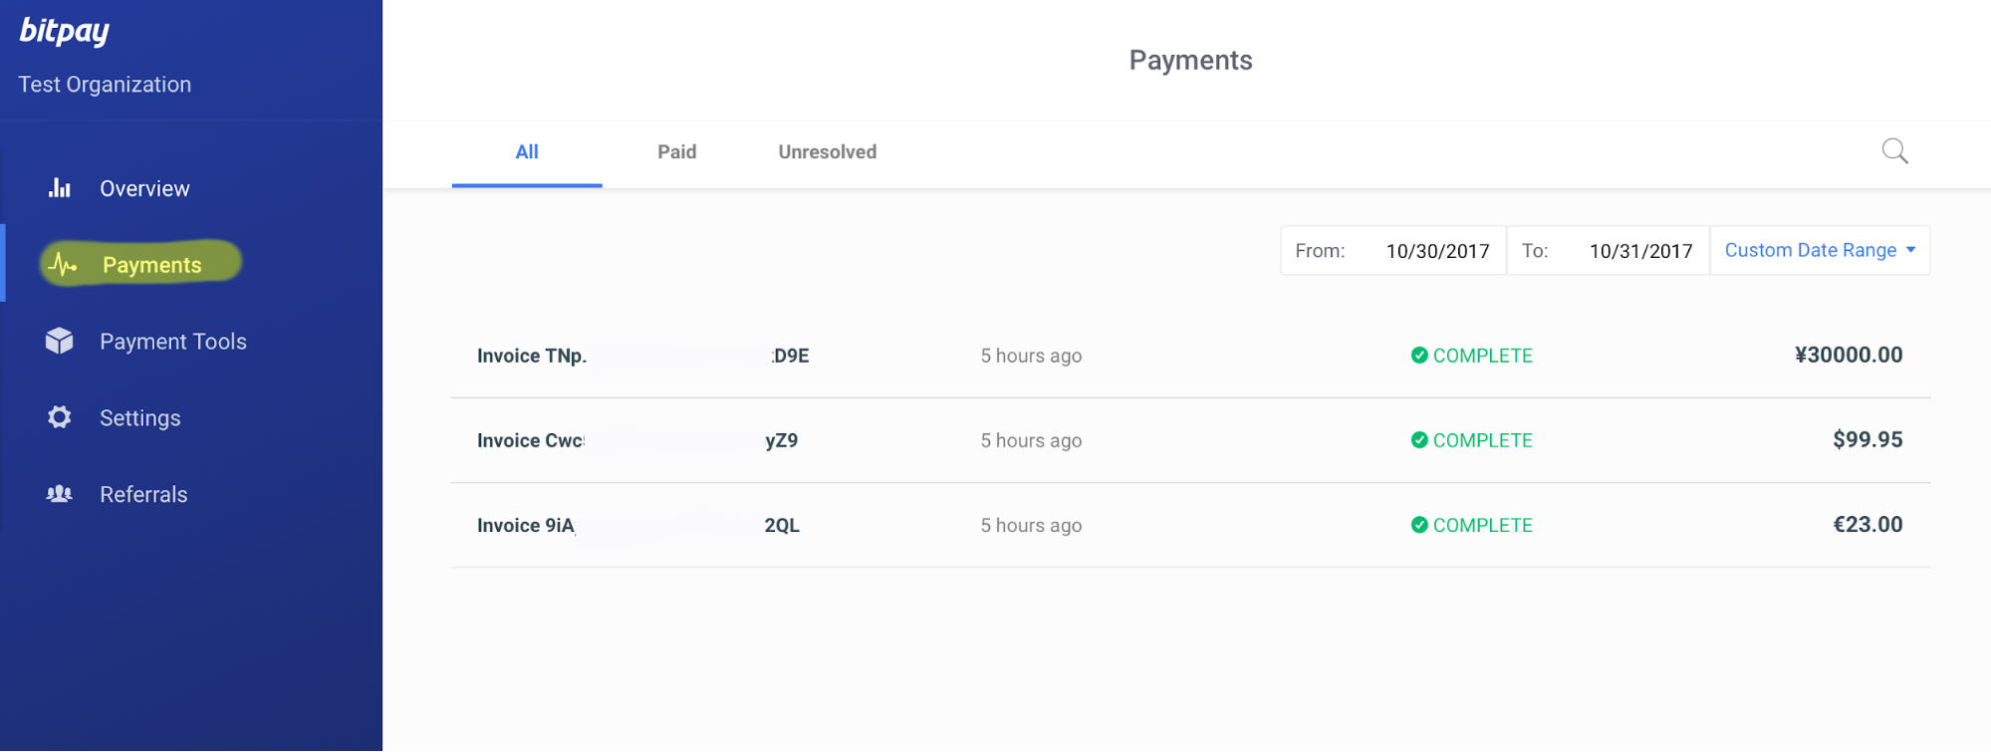This screenshot has height=752, width=1991.
Task: Open Invoice TNp...D9E
Action: [x=1190, y=356]
